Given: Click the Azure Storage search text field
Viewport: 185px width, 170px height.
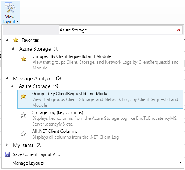Looking at the screenshot, I should (118, 30).
